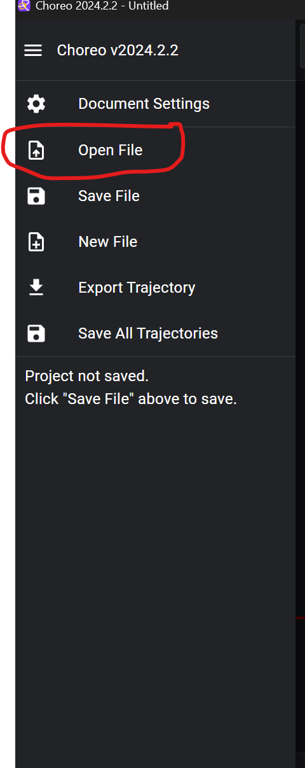Select the Export Trajectory text label
305x768 pixels.
tap(137, 288)
